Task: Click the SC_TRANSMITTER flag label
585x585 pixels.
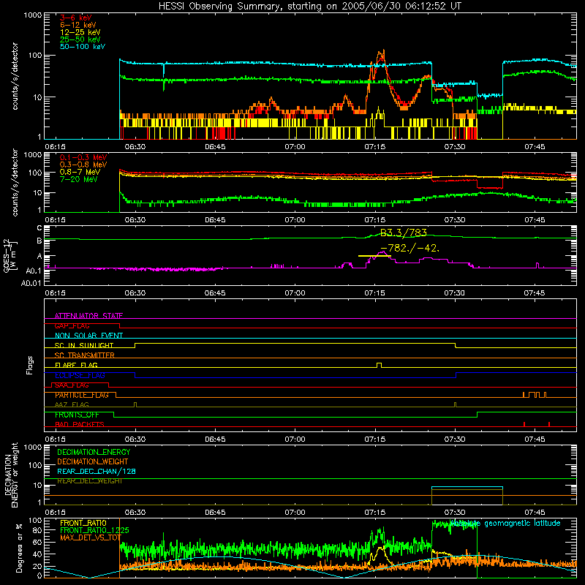Action: [x=85, y=355]
